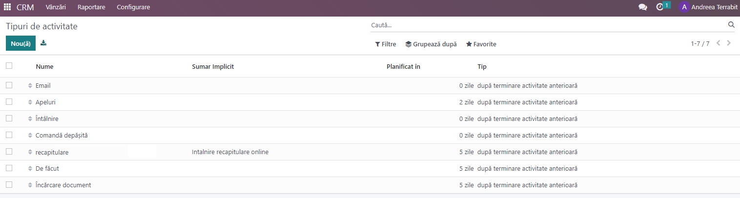Click the search magnifier icon
The height and width of the screenshot is (198, 740).
point(731,25)
